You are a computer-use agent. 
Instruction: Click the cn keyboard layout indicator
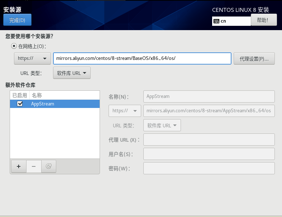[x=231, y=21]
